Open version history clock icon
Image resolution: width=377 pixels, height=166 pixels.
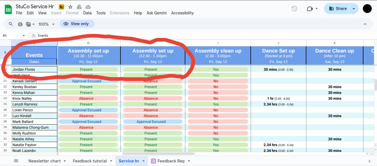tap(294, 9)
